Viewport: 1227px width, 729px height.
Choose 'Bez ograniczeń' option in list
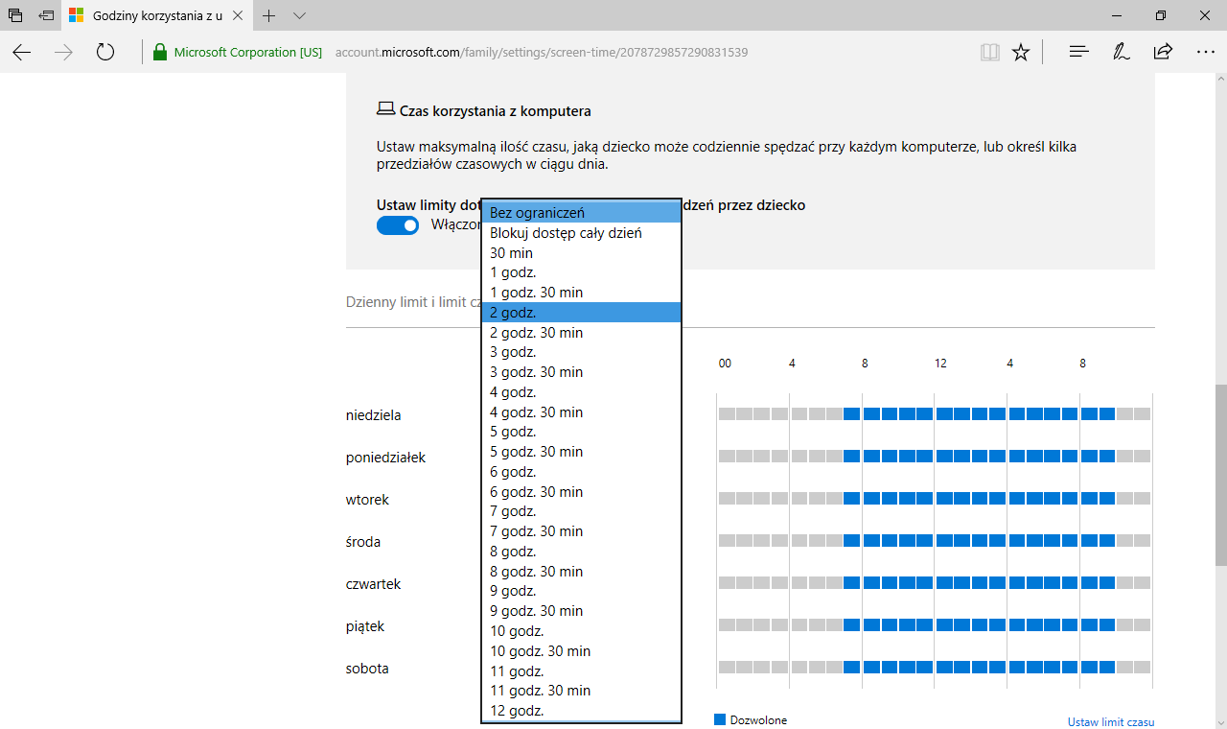[x=581, y=213]
